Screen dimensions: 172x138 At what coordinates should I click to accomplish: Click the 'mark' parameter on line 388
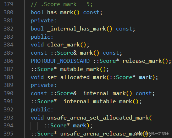[145, 77]
